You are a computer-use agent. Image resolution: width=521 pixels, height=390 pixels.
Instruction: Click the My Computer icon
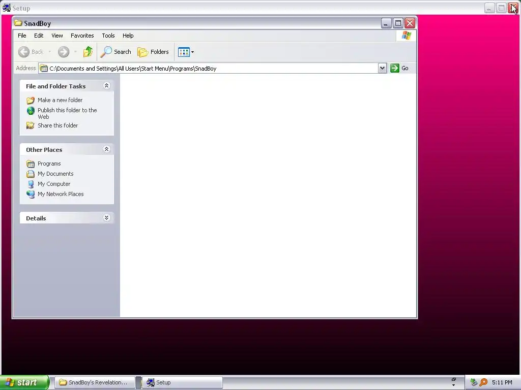[31, 184]
